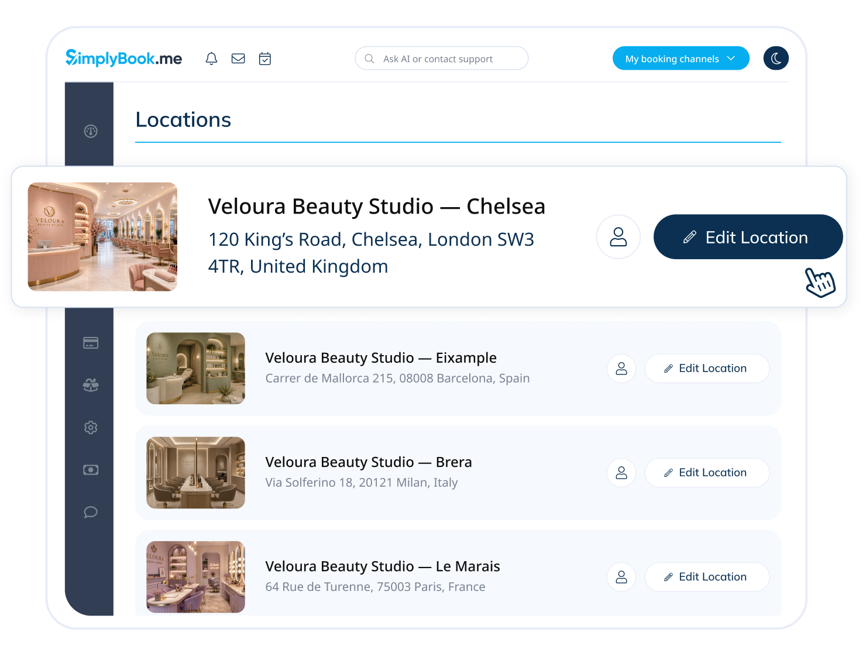This screenshot has height=660, width=866.
Task: Select the Eixample studio thumbnail
Action: 195,369
